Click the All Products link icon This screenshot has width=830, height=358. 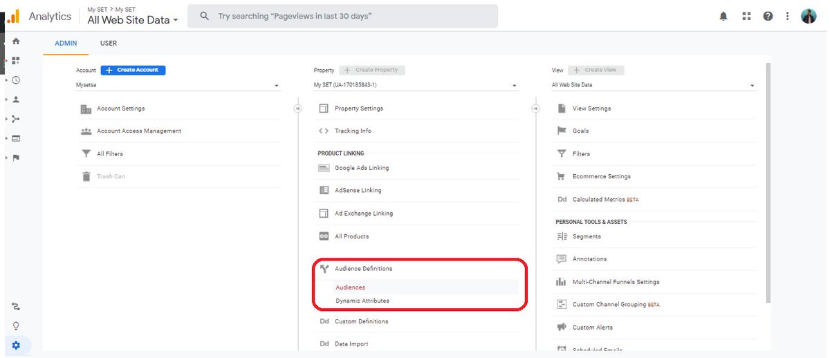click(323, 236)
